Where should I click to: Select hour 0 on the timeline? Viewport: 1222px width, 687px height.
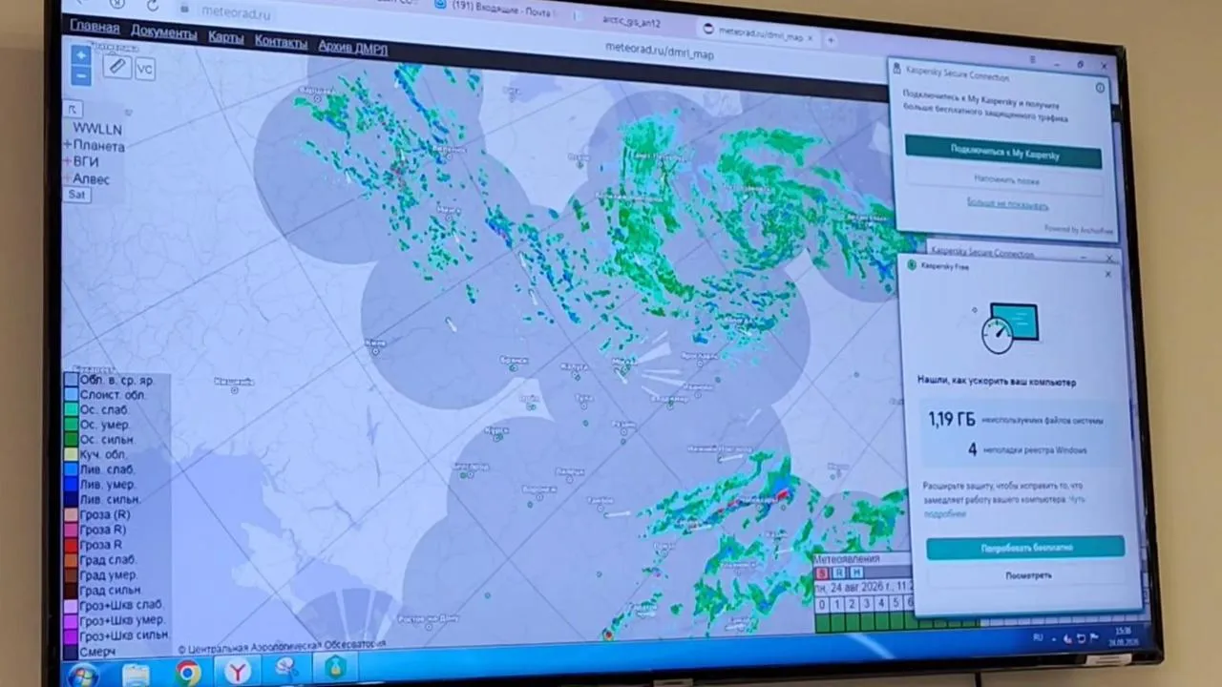[821, 603]
